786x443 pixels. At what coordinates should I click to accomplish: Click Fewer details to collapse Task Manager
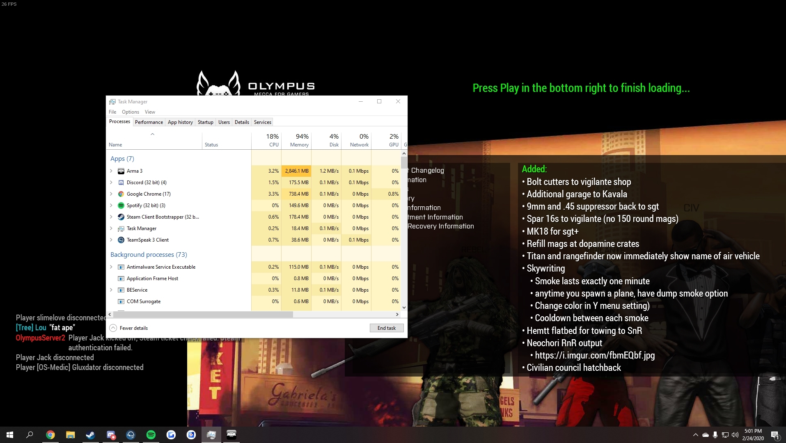click(129, 328)
